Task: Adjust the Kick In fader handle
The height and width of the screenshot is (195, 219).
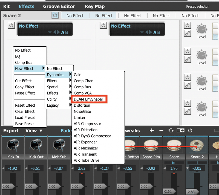Action: coord(8,187)
